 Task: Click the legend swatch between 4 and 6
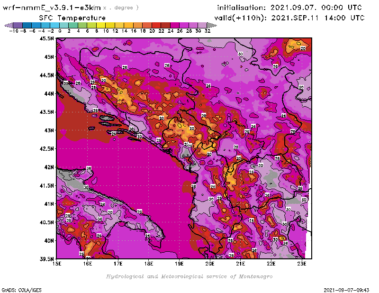[82, 26]
